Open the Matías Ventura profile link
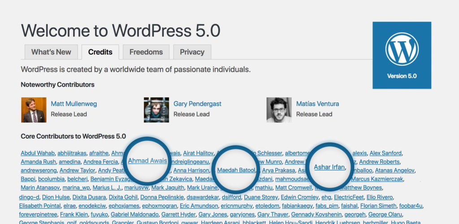459x224 pixels. pos(318,104)
